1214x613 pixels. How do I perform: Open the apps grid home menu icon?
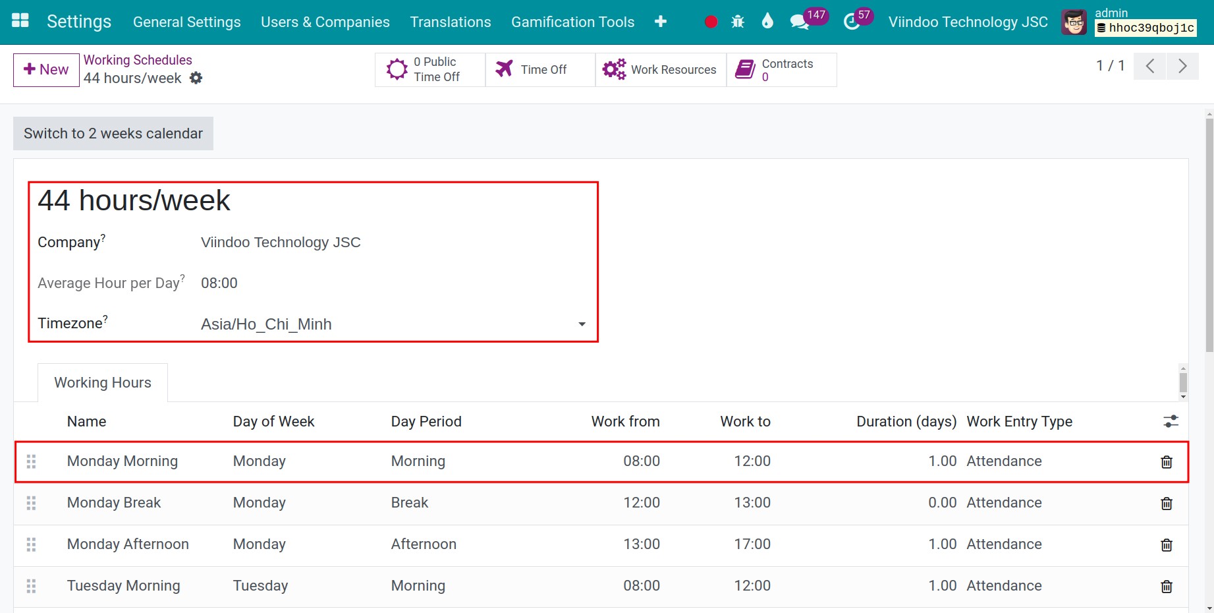click(x=20, y=20)
